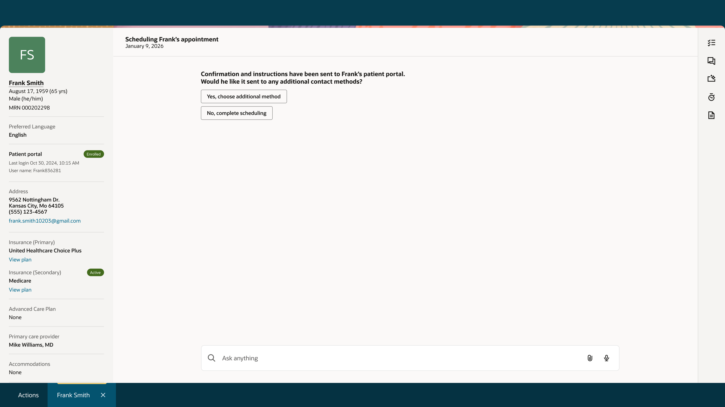
Task: Open Frank Smith patient name link
Action: pyautogui.click(x=26, y=83)
